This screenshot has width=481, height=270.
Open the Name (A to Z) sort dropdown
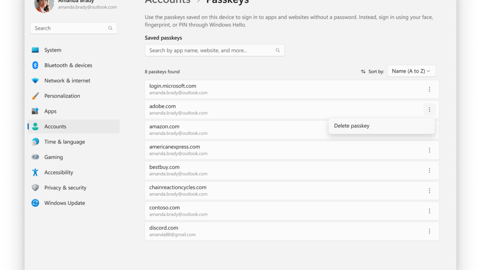coord(411,71)
